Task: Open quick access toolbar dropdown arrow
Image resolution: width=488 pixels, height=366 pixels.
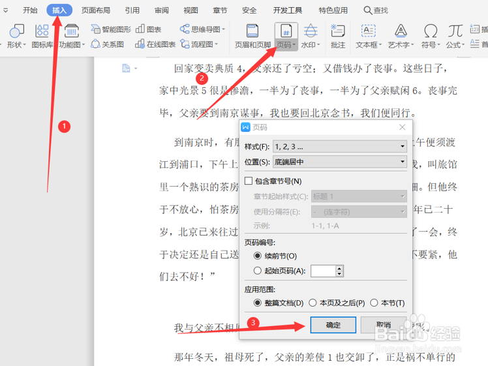Action: coord(6,10)
